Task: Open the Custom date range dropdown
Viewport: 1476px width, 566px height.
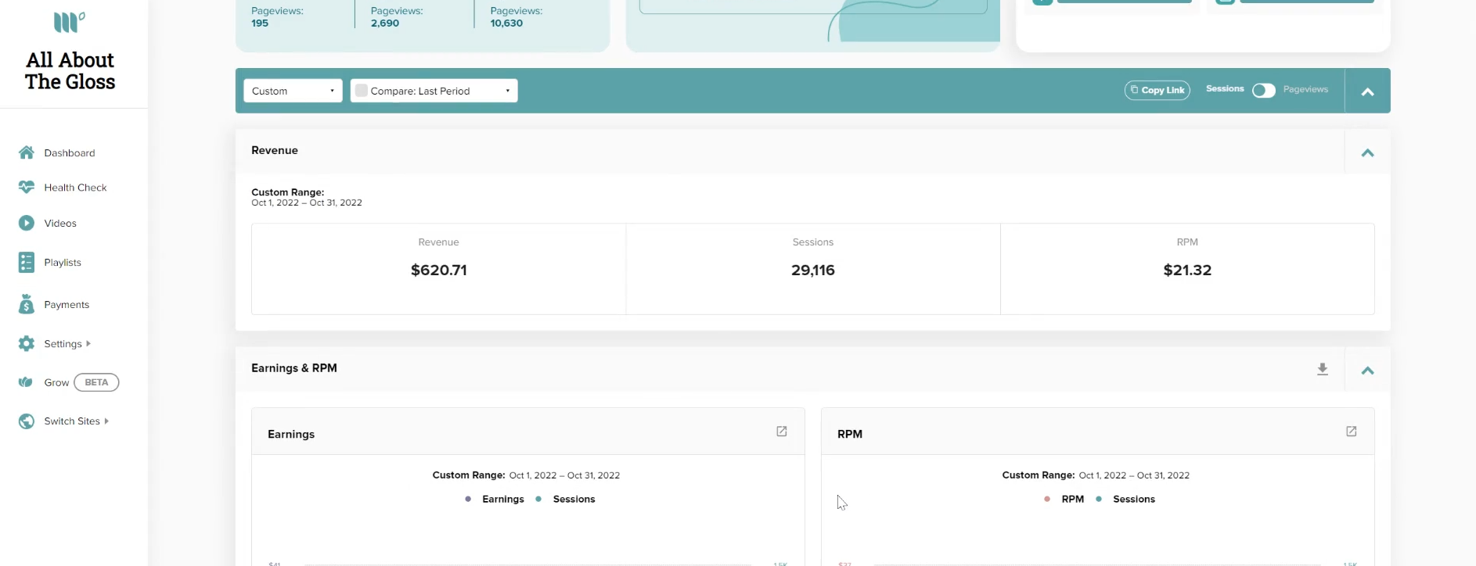Action: pyautogui.click(x=293, y=91)
